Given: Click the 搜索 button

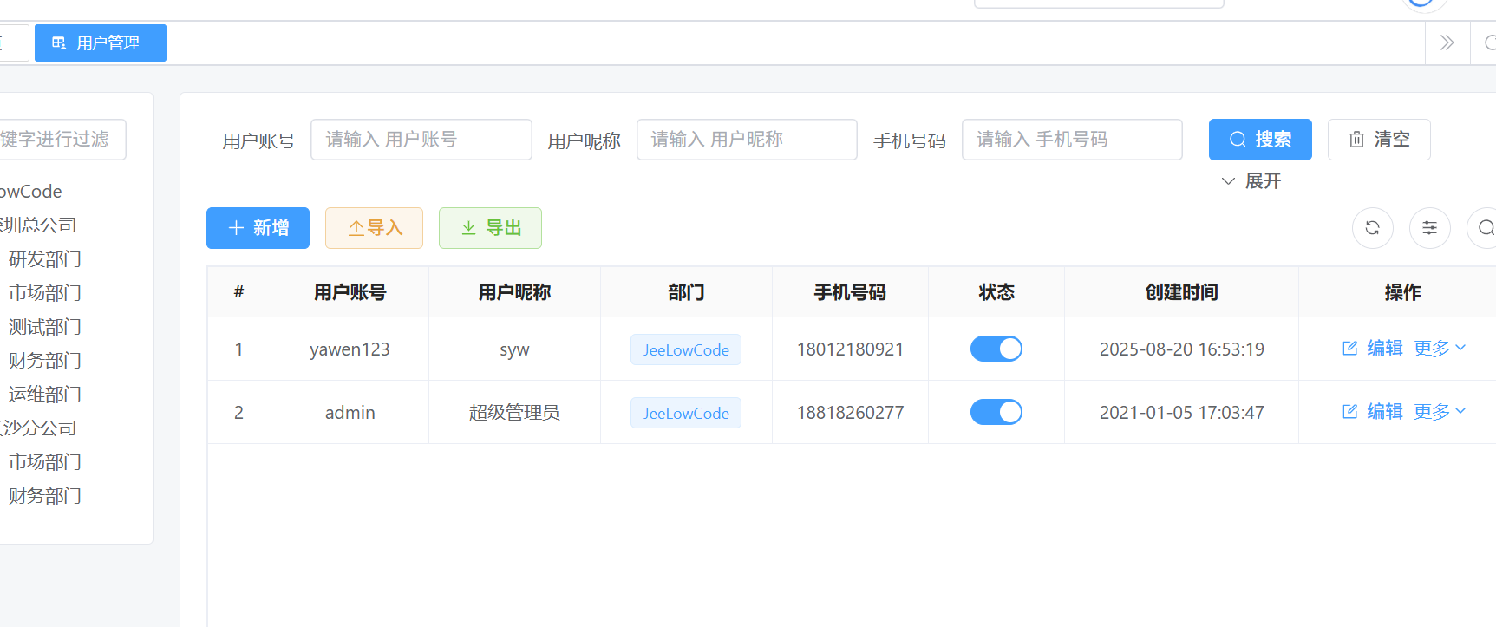Looking at the screenshot, I should pyautogui.click(x=1260, y=140).
